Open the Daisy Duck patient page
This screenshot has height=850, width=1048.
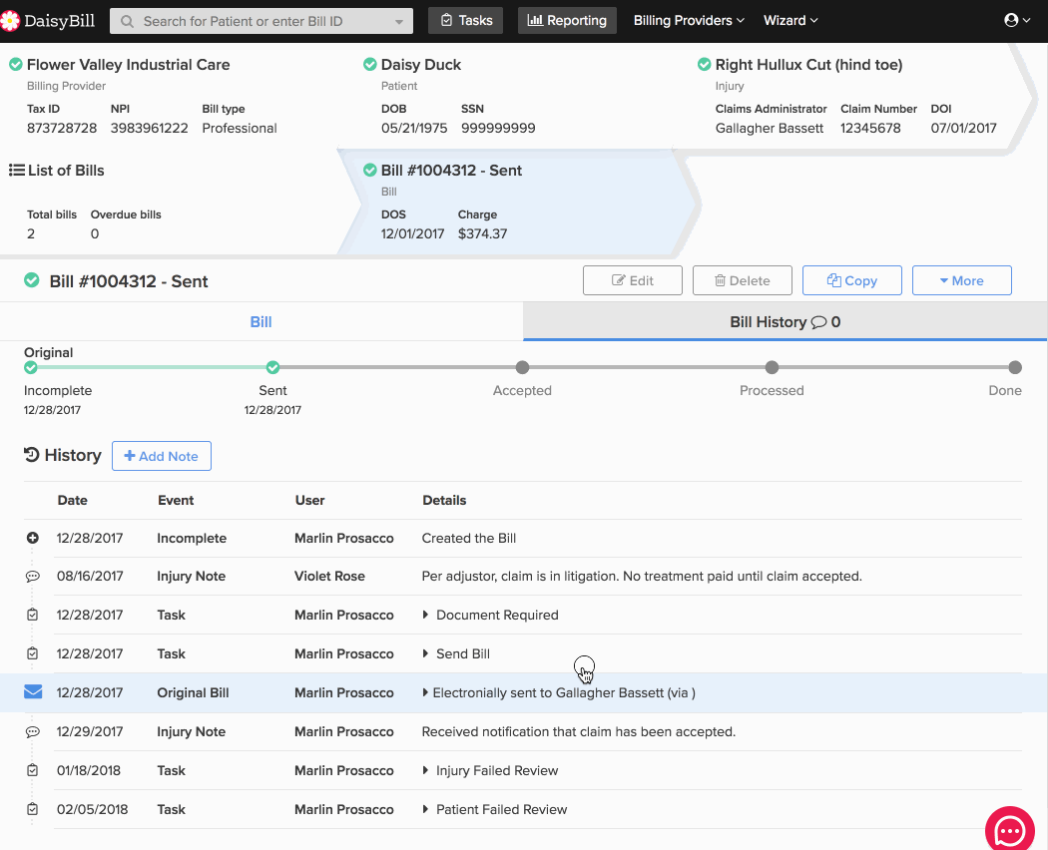(421, 65)
